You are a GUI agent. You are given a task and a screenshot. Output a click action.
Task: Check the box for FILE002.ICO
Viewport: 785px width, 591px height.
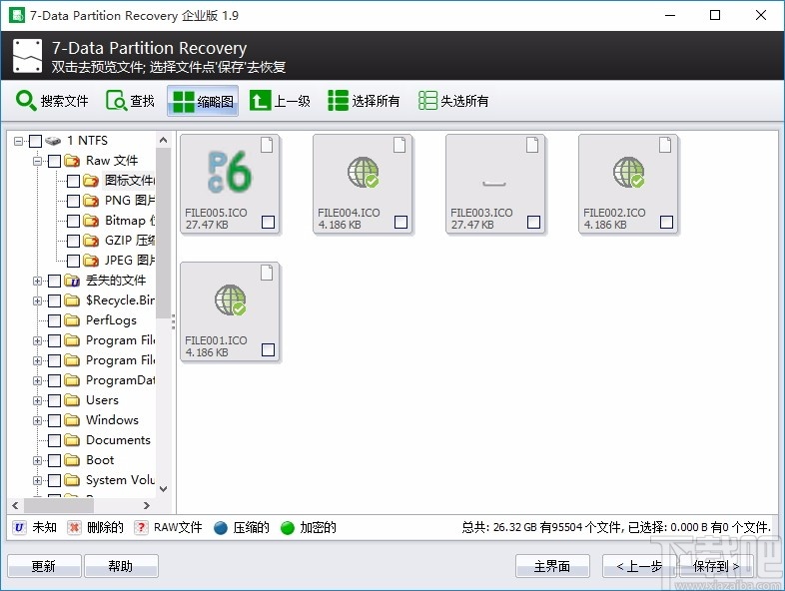[666, 222]
